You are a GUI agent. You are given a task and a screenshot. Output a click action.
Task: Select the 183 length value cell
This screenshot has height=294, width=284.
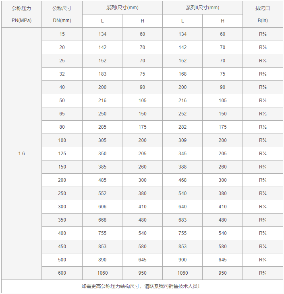tap(102, 74)
